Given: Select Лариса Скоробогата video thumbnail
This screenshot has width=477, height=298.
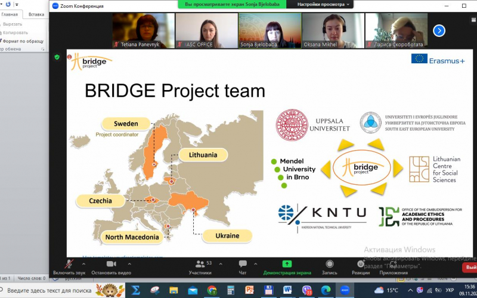Looking at the screenshot, I should pos(397,30).
